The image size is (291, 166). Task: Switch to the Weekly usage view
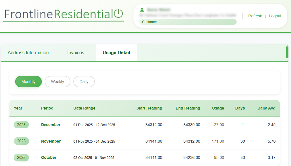tap(57, 82)
